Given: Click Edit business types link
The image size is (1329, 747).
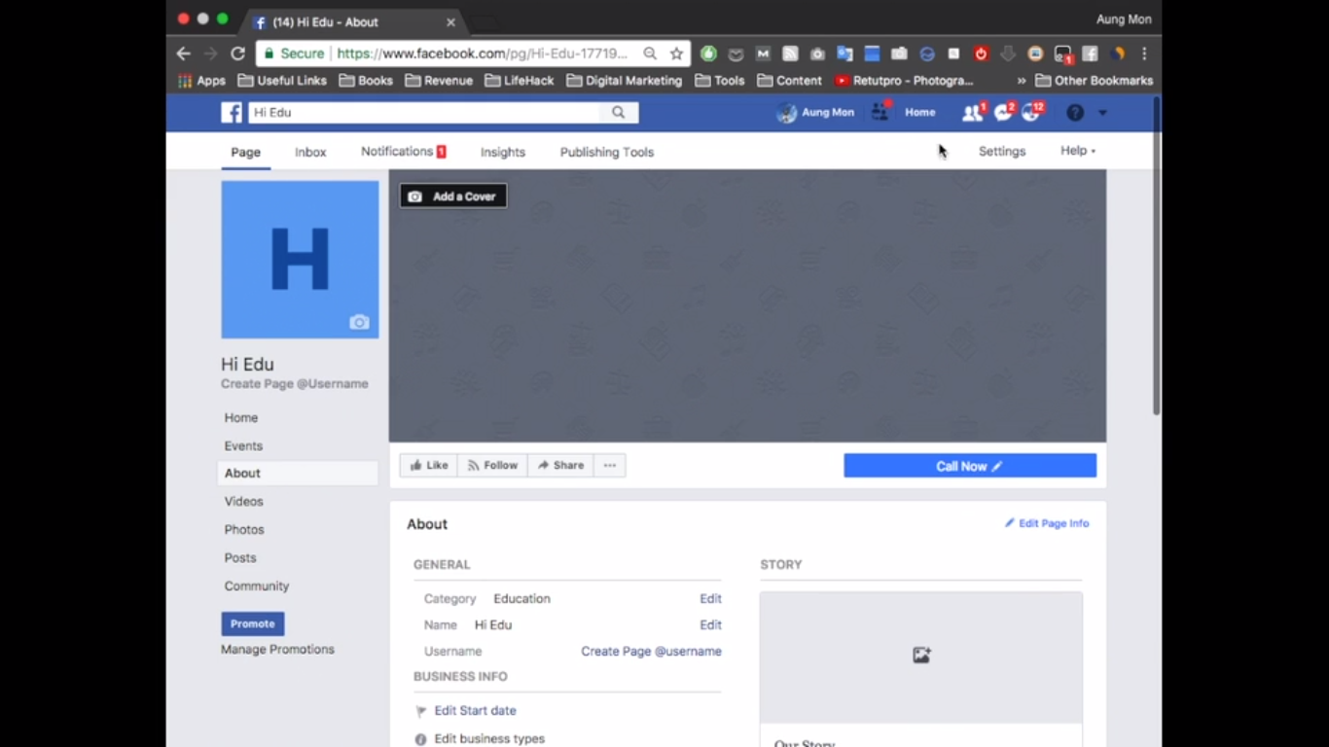Looking at the screenshot, I should 489,739.
